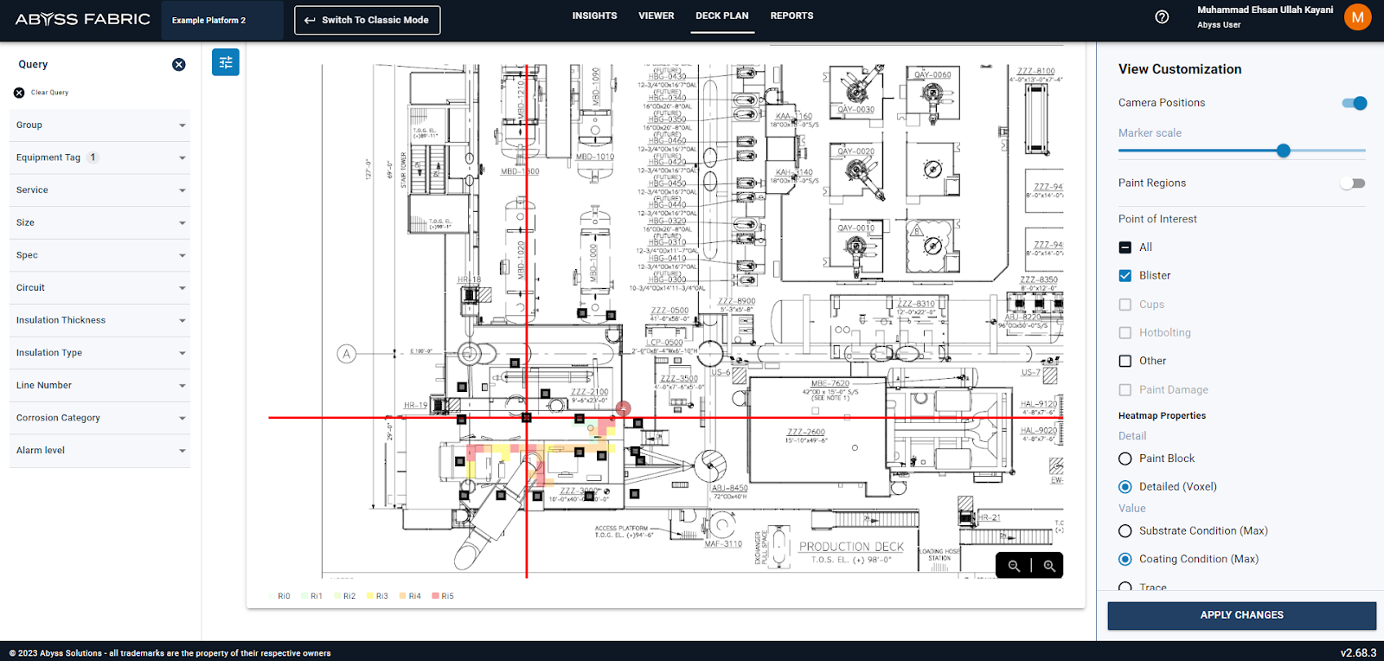Click the zoom in magnifier icon

1049,566
